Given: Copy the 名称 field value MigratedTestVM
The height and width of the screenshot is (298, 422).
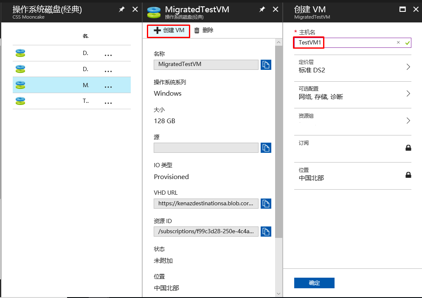Looking at the screenshot, I should (x=266, y=65).
